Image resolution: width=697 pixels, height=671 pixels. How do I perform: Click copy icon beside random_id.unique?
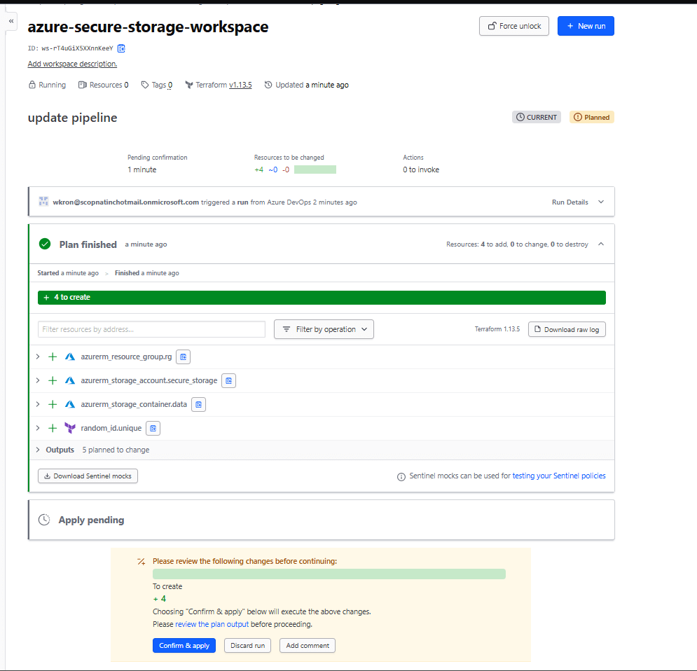pos(153,428)
